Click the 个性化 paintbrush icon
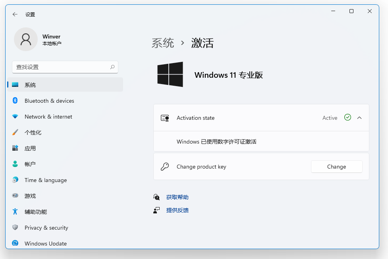 tap(15, 132)
